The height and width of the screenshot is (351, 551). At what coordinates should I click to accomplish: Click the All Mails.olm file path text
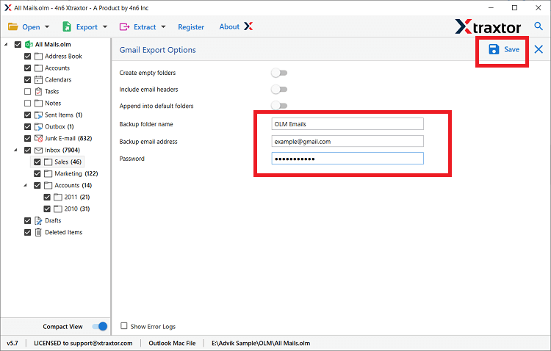[x=261, y=343]
